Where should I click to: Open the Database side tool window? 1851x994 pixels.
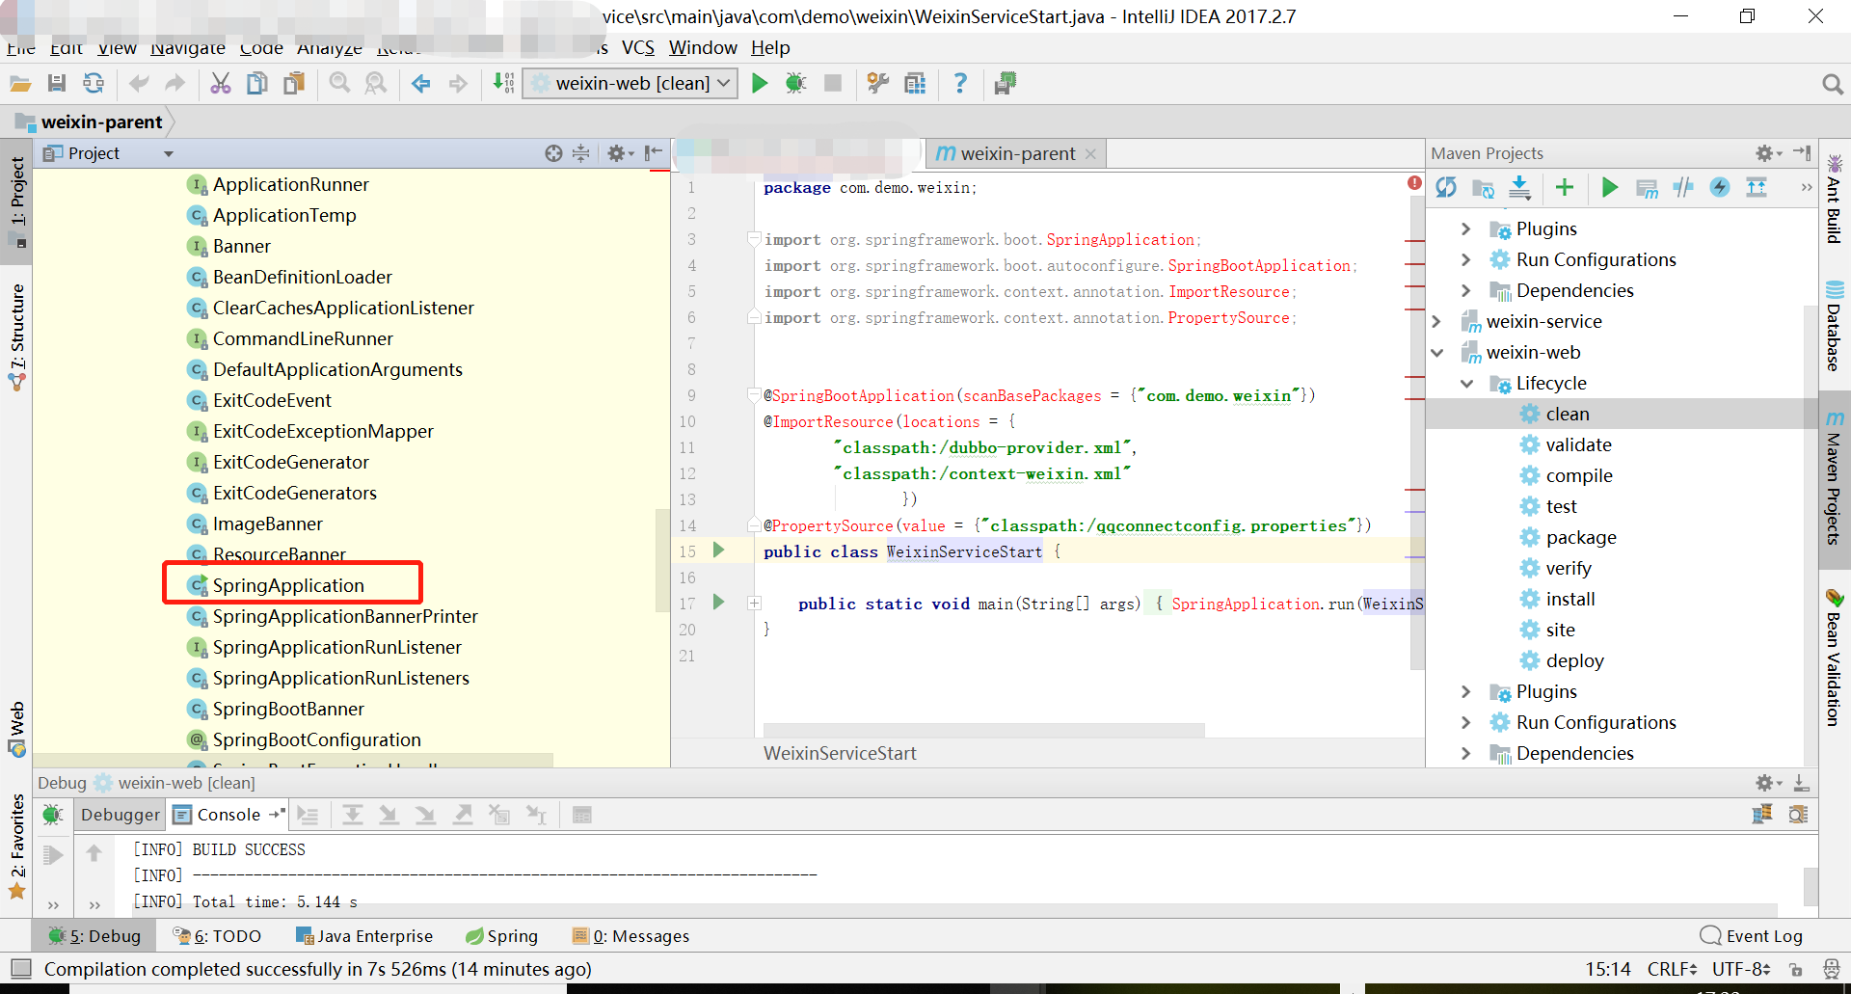(1834, 326)
